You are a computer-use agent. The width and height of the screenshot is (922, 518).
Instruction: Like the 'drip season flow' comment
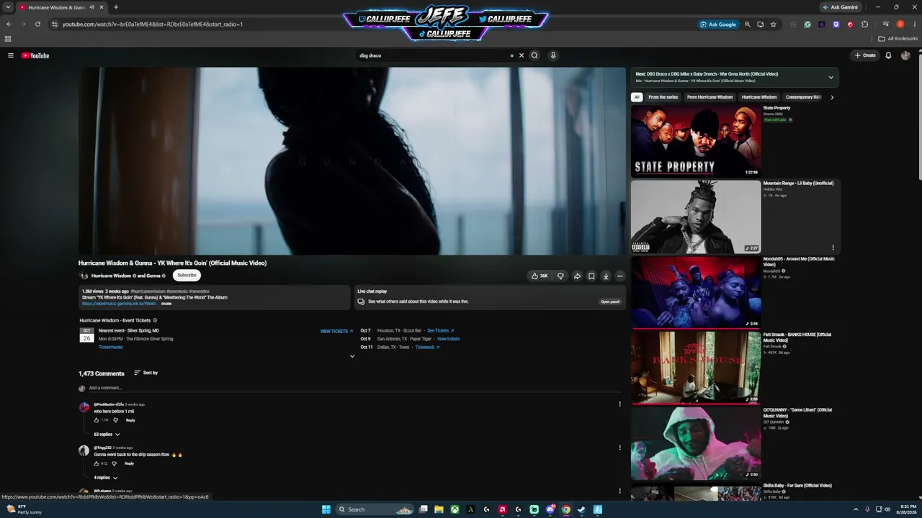click(97, 463)
